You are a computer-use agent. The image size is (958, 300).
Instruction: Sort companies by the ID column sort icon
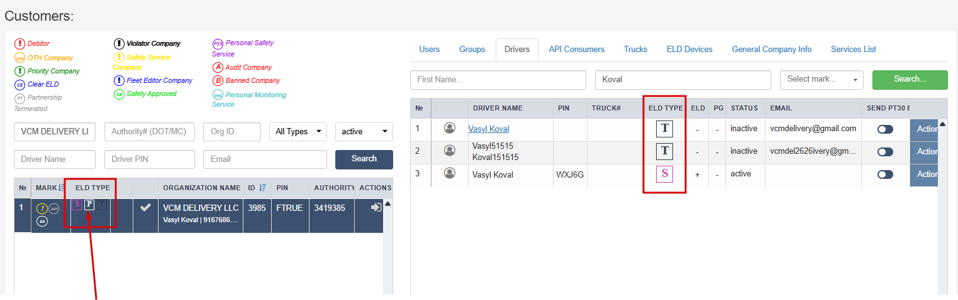pos(263,188)
